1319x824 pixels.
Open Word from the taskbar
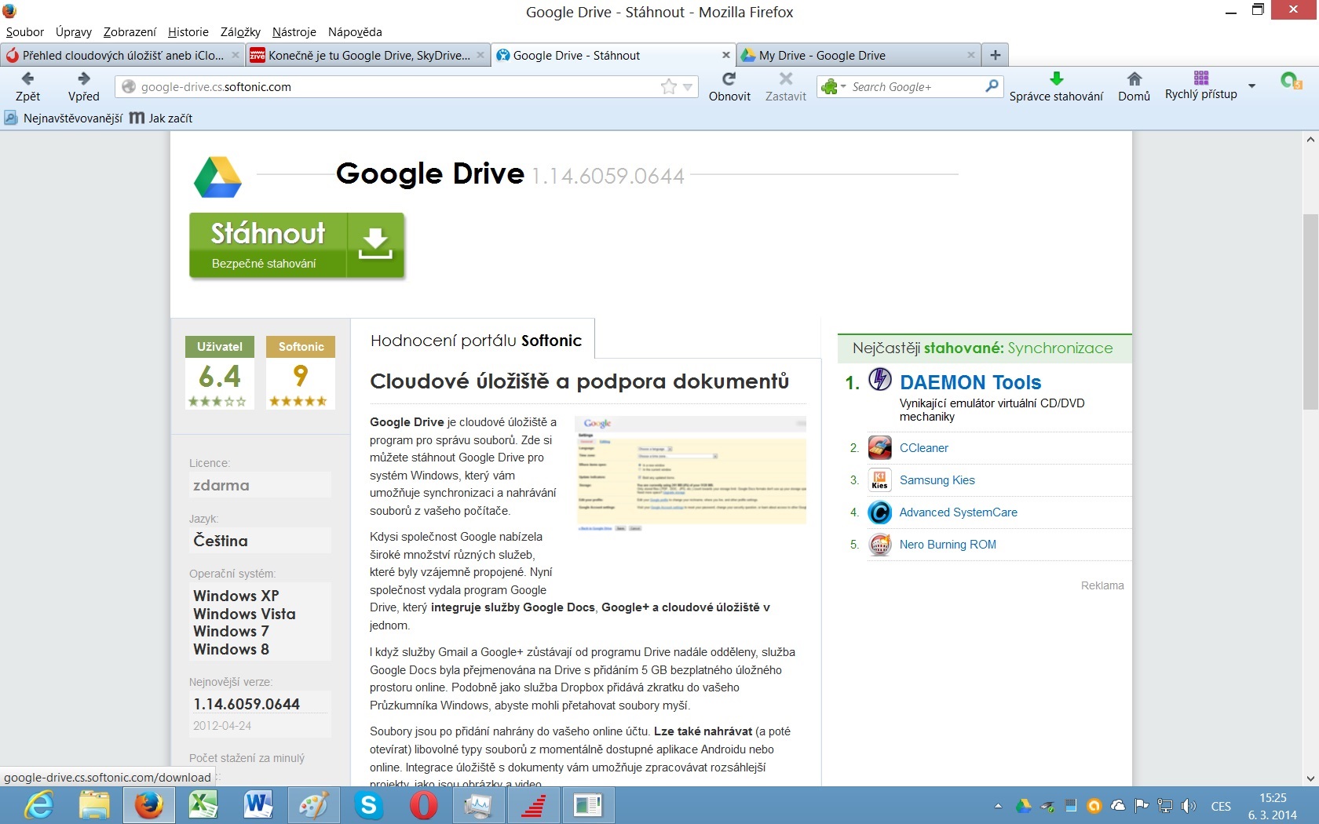[258, 805]
